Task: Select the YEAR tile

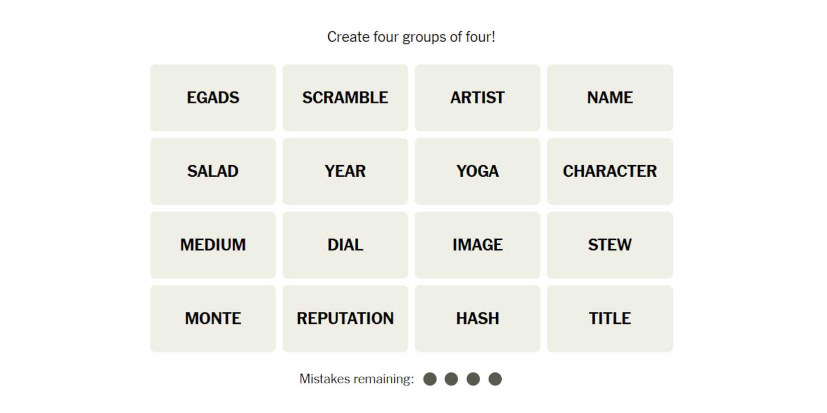Action: point(345,171)
